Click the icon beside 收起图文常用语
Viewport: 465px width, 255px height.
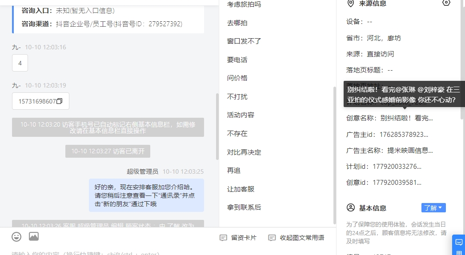point(272,238)
